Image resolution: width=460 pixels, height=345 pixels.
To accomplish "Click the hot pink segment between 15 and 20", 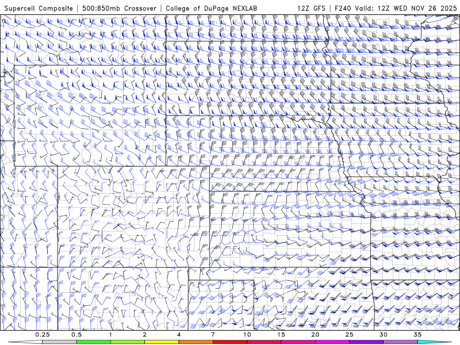I will tap(298, 342).
